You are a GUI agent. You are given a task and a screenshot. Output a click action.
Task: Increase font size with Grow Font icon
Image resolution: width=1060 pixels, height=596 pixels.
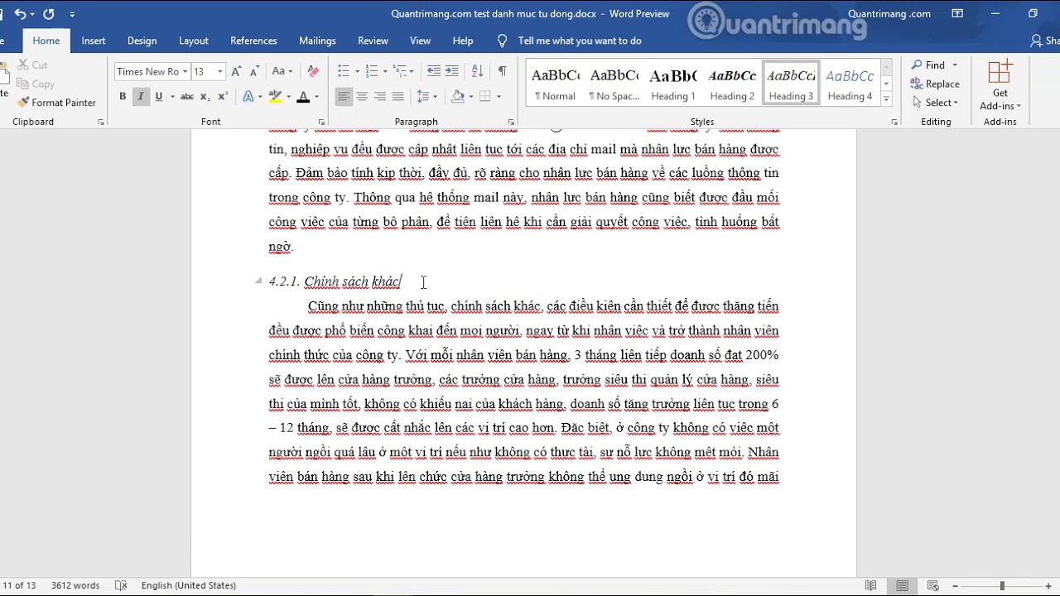click(x=237, y=72)
